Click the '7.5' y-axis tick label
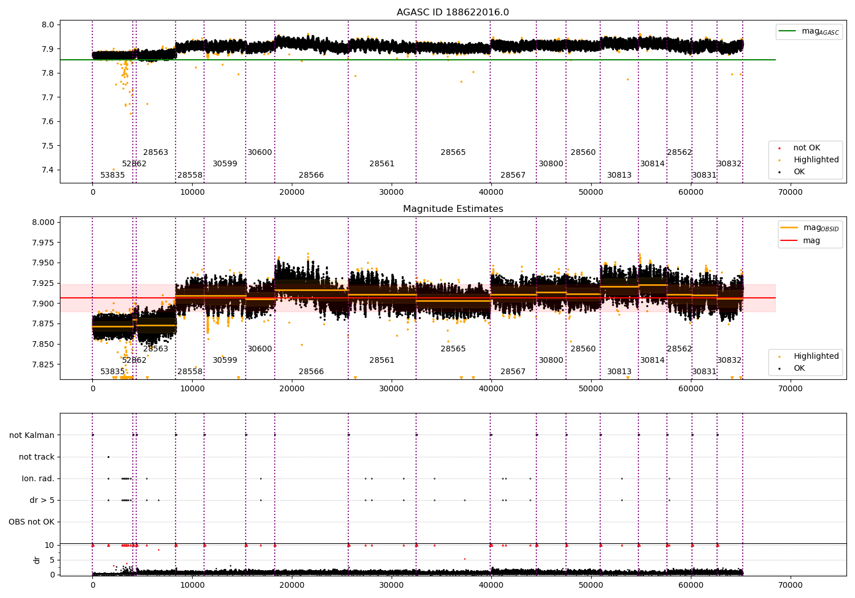This screenshot has width=855, height=598. [x=48, y=146]
